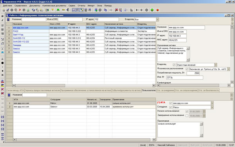Click the sort order icon in toolbar
Image resolution: width=235 pixels, height=147 pixels.
click(126, 10)
